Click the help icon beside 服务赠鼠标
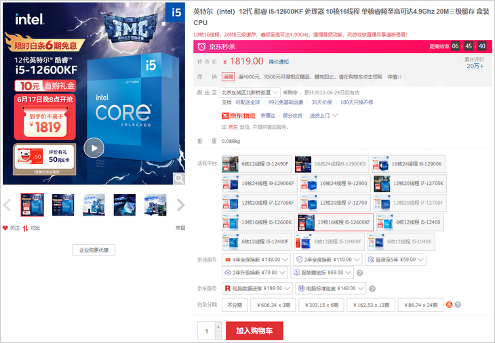The width and height of the screenshot is (495, 343). tap(359, 273)
